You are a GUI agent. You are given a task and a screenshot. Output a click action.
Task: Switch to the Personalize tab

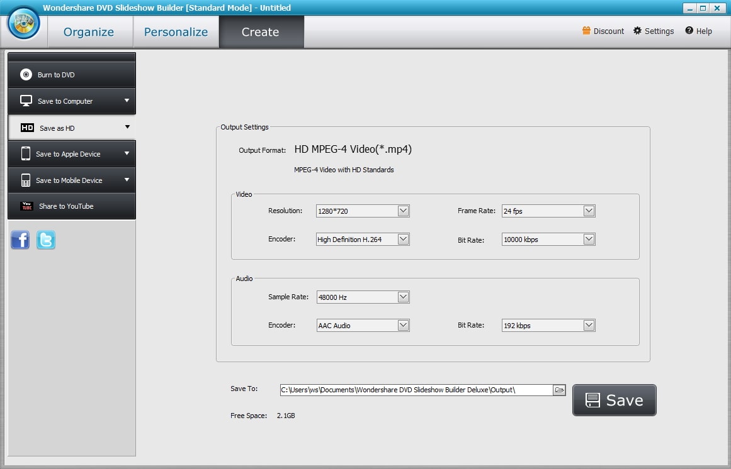(x=176, y=31)
